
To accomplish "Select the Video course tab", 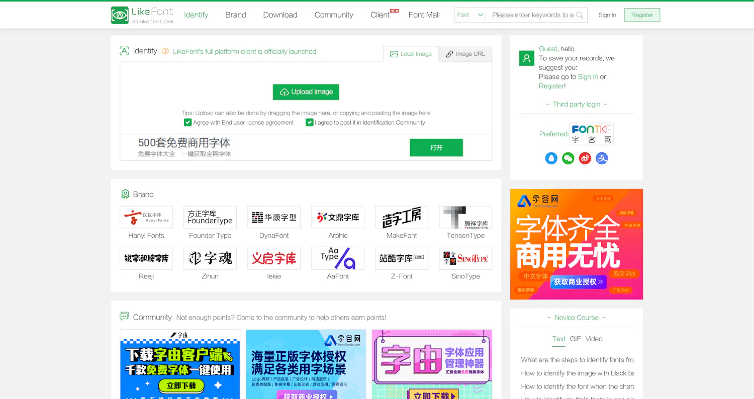I will [x=594, y=339].
